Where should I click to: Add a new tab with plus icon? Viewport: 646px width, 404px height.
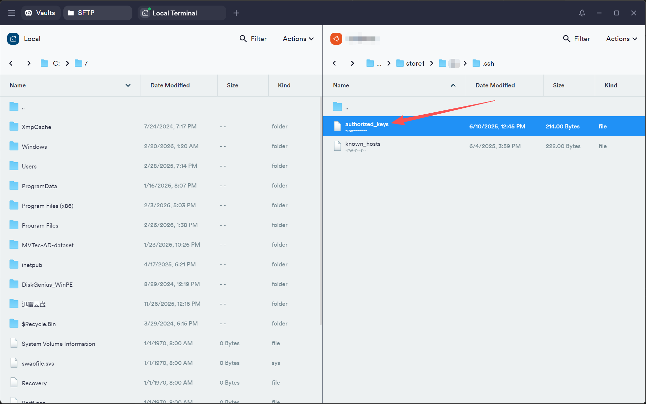(236, 13)
